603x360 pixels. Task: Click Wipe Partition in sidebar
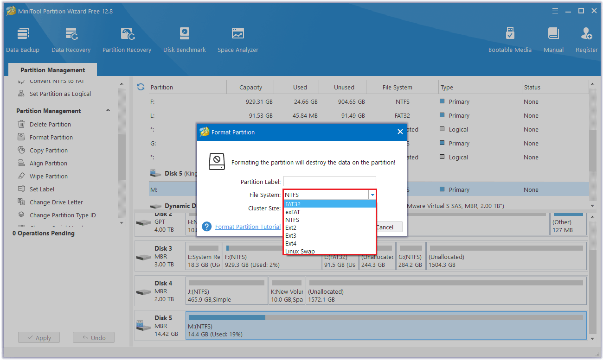[49, 176]
